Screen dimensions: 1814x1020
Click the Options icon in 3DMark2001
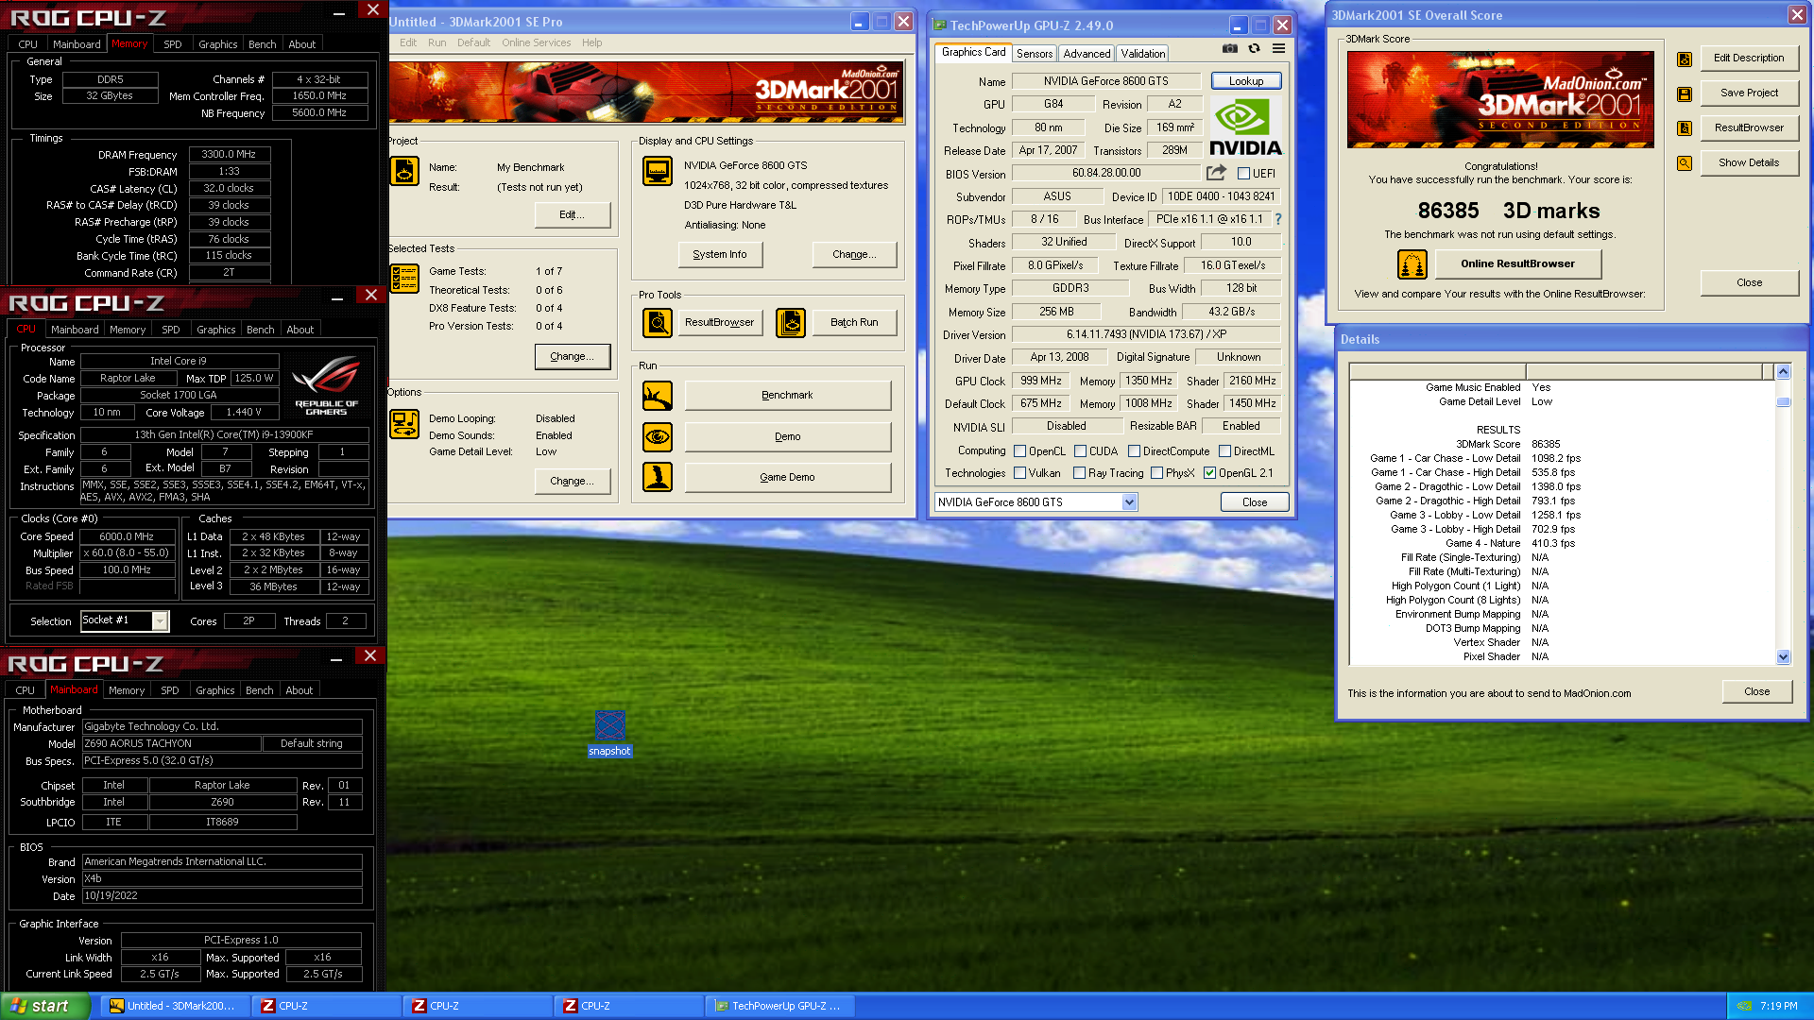(x=404, y=424)
